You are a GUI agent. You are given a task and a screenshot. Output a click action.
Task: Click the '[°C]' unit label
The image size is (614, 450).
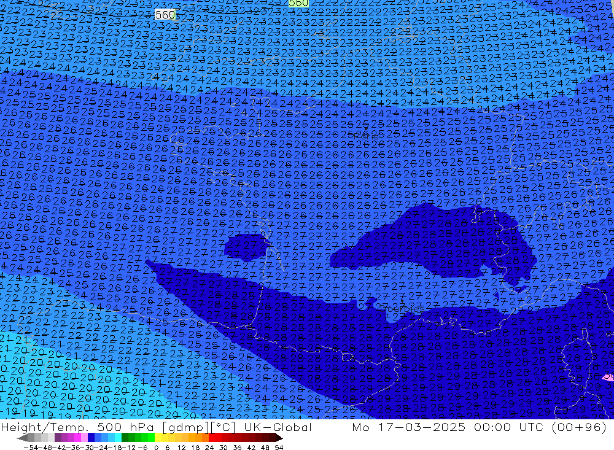pos(223,427)
